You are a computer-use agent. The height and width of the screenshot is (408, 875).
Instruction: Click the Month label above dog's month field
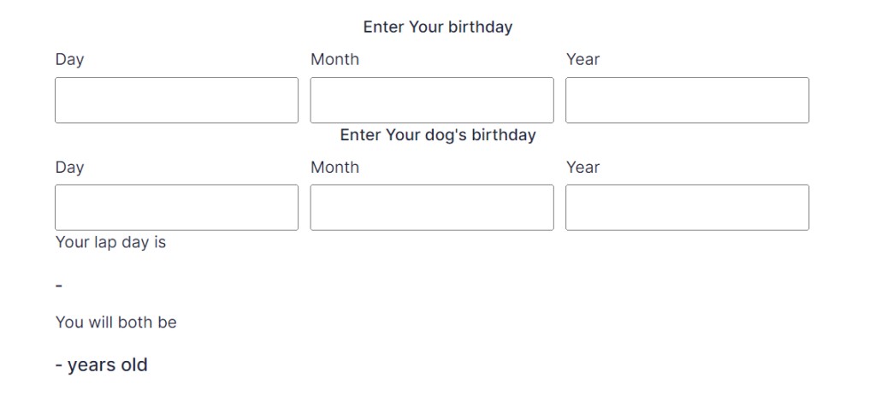[x=334, y=168]
